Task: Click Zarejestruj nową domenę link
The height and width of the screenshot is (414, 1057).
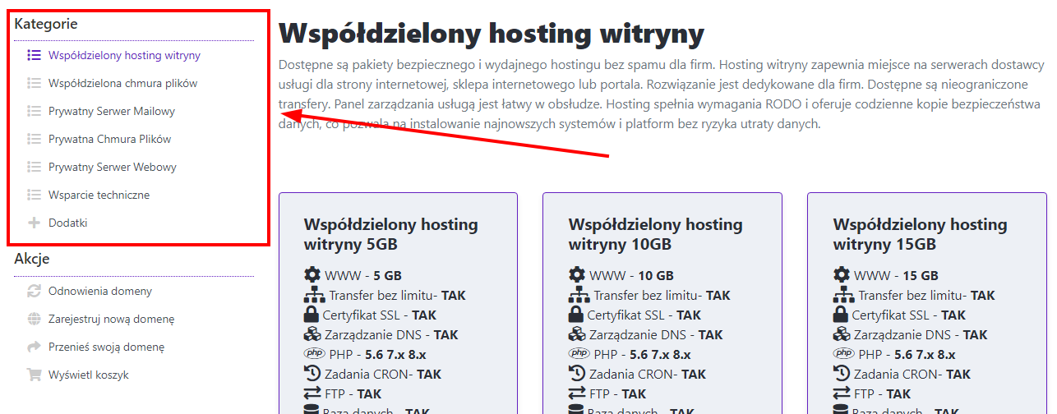Action: 111,320
